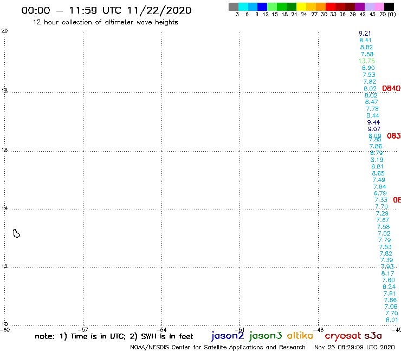The width and height of the screenshot is (401, 352).
Task: Select the cyan swatch in the wave height scale
Action: (243, 6)
